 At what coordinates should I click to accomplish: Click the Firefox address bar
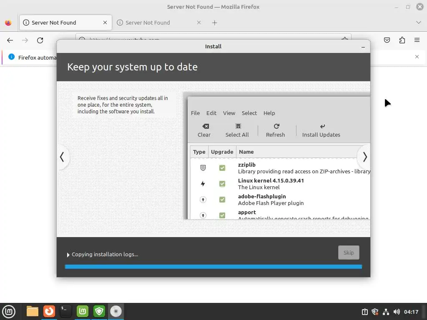213,37
